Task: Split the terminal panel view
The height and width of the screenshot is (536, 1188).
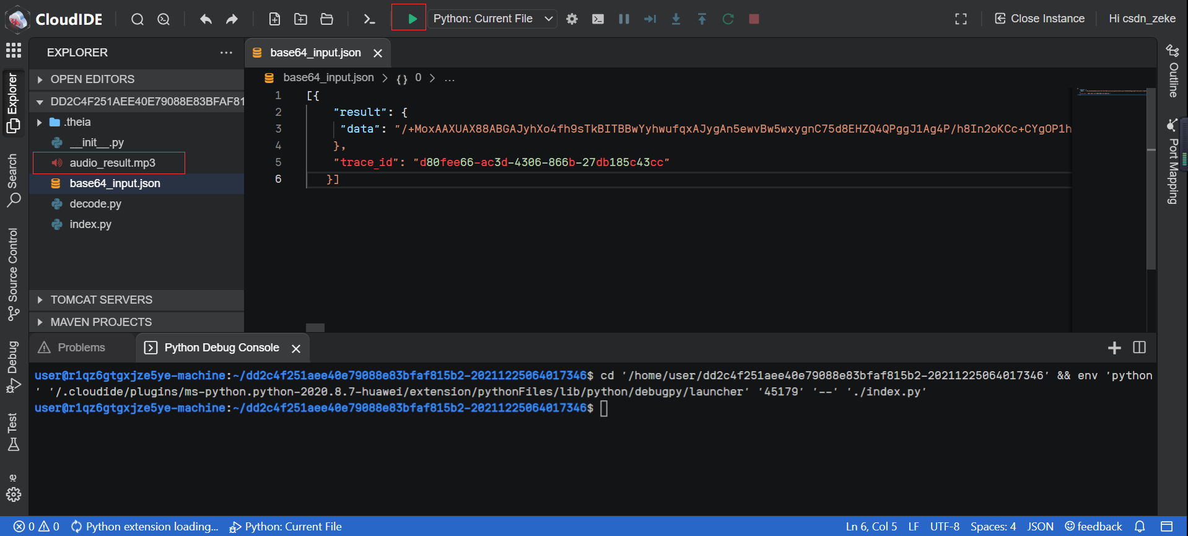Action: point(1139,348)
